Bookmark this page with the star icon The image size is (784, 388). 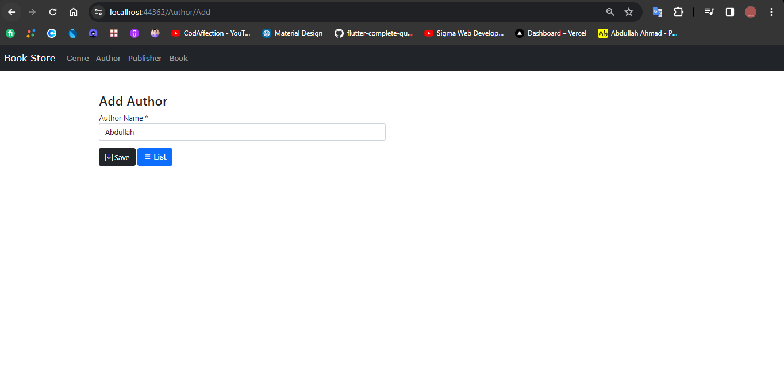coord(629,12)
